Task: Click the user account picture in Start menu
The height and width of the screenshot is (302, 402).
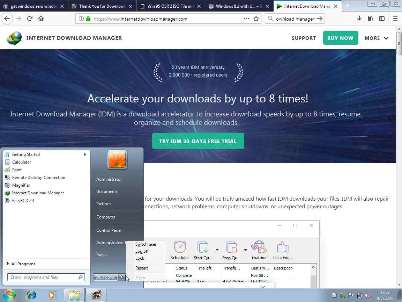Action: [x=117, y=159]
